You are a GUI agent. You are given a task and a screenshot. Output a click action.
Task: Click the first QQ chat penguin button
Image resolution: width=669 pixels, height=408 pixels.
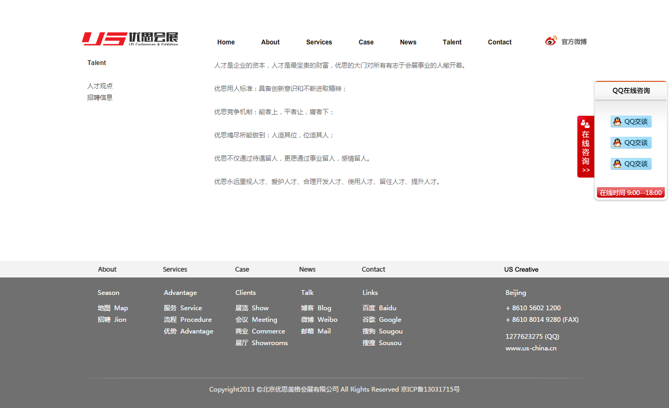630,122
